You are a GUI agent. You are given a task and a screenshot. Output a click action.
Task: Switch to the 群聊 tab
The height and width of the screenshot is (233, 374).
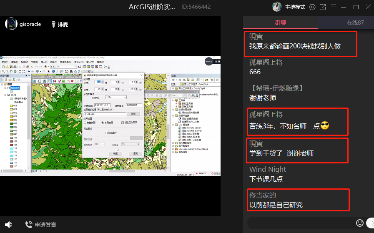281,23
